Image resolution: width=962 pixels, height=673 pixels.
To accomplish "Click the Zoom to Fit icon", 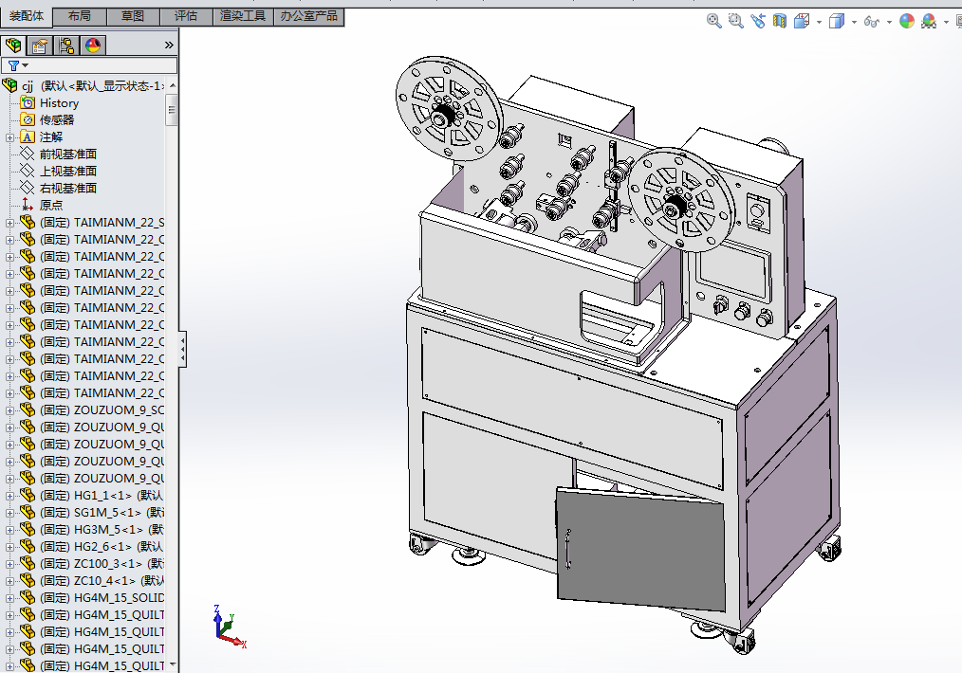I will pyautogui.click(x=714, y=21).
